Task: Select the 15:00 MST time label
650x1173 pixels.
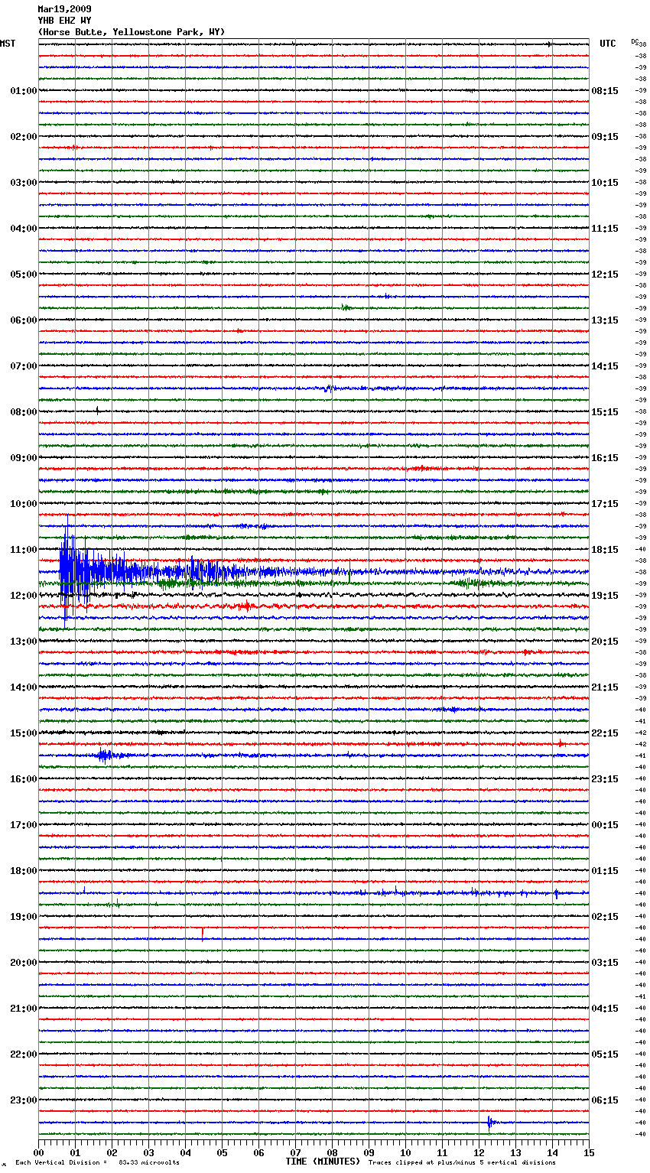Action: pos(23,733)
